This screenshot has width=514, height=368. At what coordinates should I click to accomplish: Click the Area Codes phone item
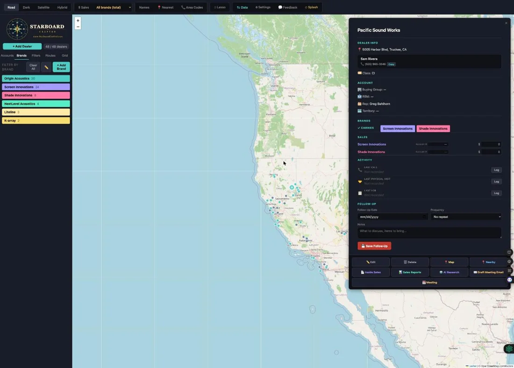tap(192, 7)
